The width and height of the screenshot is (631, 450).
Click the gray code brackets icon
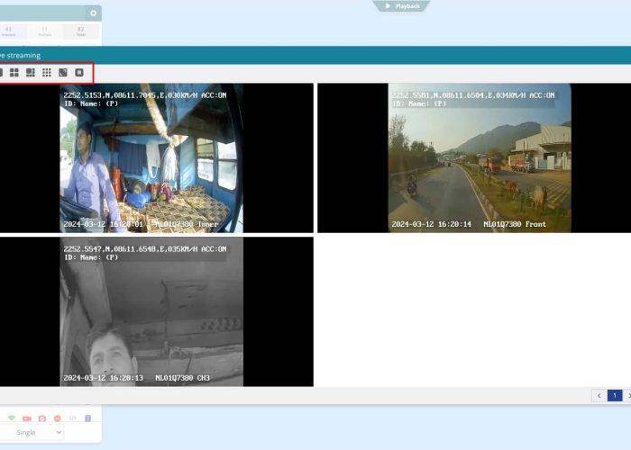coord(72,418)
